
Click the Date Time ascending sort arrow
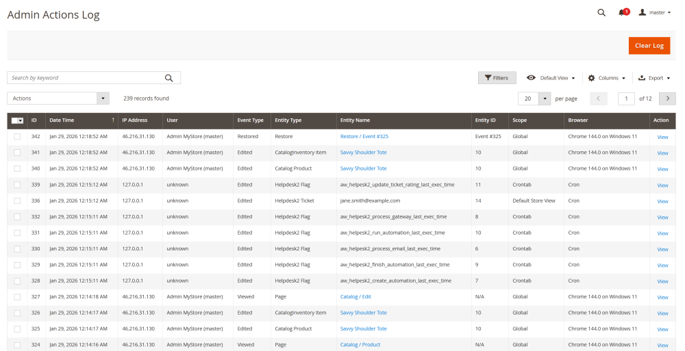tap(113, 120)
